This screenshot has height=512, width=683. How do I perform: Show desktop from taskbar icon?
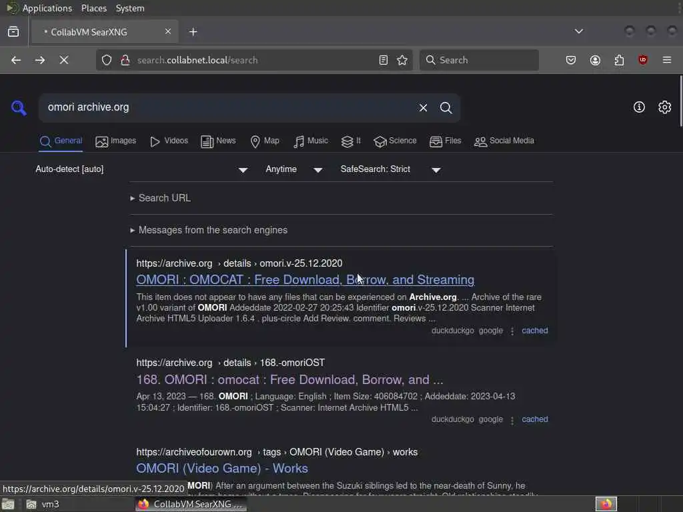point(8,504)
